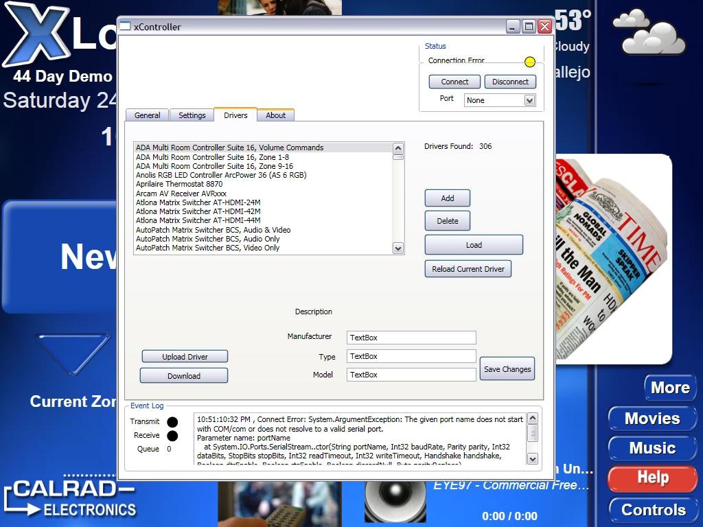
Task: Open the Settings tab
Action: click(x=192, y=115)
